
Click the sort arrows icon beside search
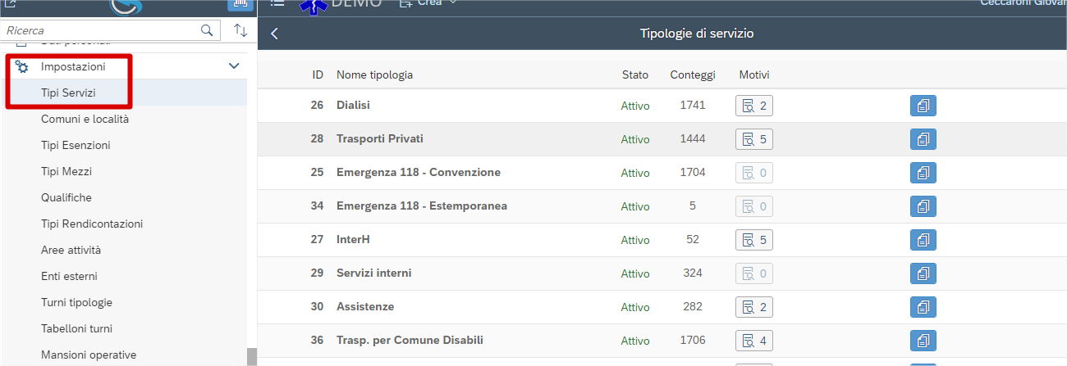click(240, 30)
